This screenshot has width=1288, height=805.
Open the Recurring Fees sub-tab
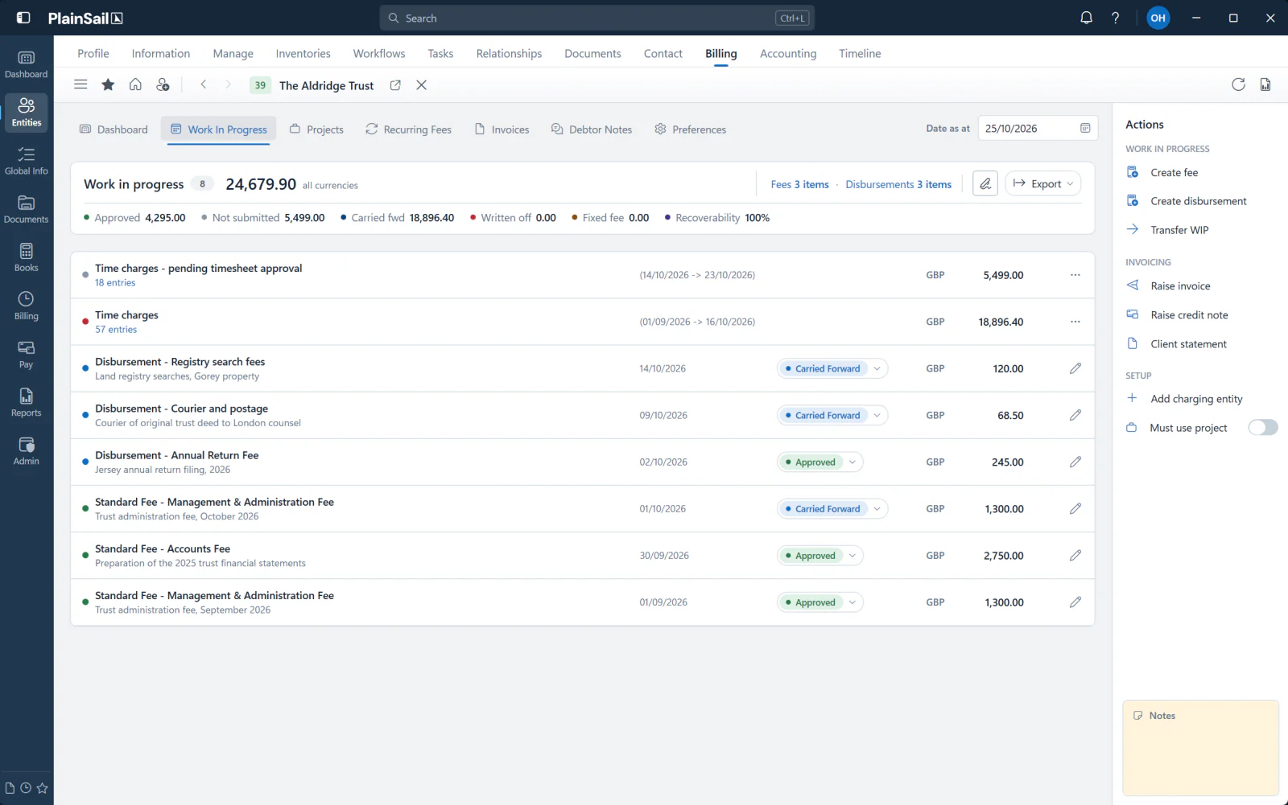[x=408, y=129]
